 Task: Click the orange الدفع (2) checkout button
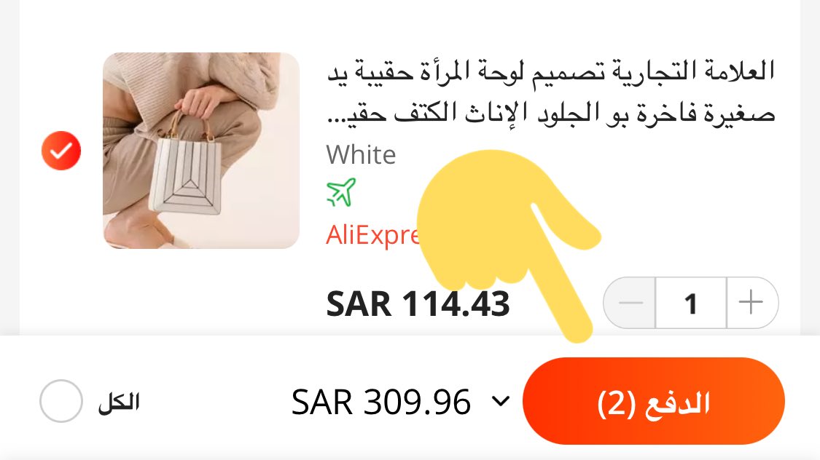pos(654,401)
